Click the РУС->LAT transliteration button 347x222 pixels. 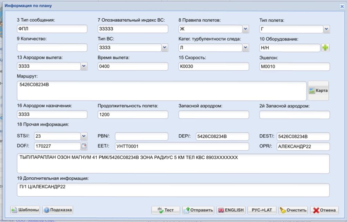tap(262, 210)
